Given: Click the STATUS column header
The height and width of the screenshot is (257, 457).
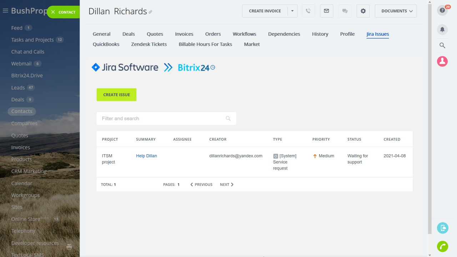Looking at the screenshot, I should pos(354,139).
